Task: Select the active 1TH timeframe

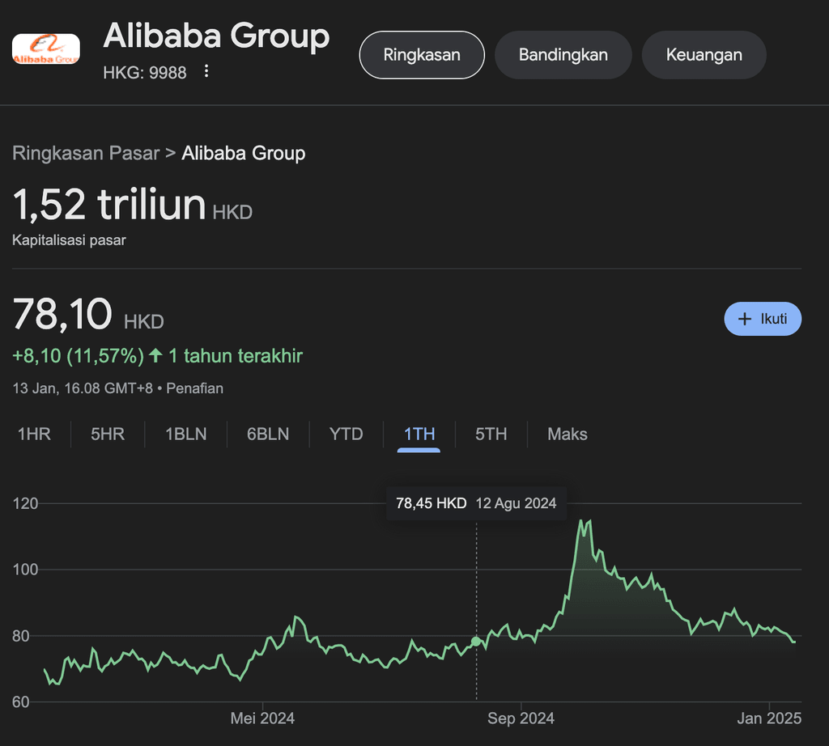Action: point(419,434)
